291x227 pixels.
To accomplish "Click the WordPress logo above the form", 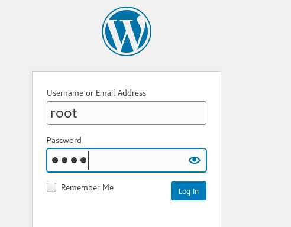I will pyautogui.click(x=127, y=31).
